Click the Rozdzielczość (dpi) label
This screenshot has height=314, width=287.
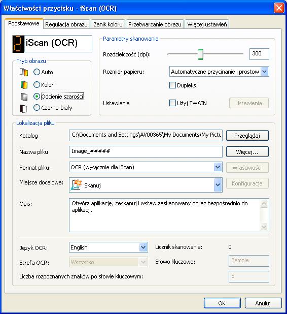click(127, 54)
